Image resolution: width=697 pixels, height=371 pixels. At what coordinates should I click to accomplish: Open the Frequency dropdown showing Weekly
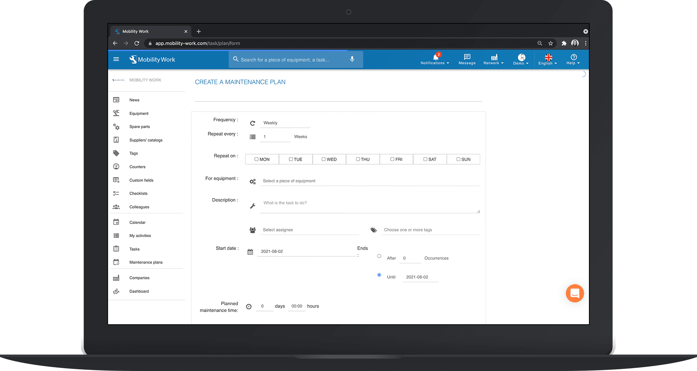285,123
